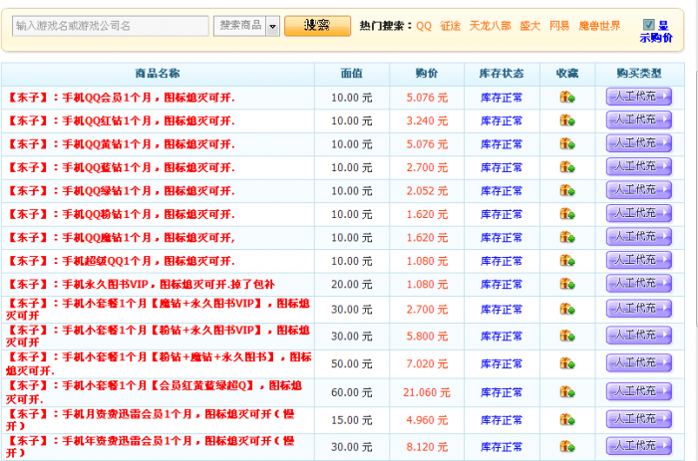The image size is (698, 461).
Task: Click the game name search input field
Action: pyautogui.click(x=111, y=26)
